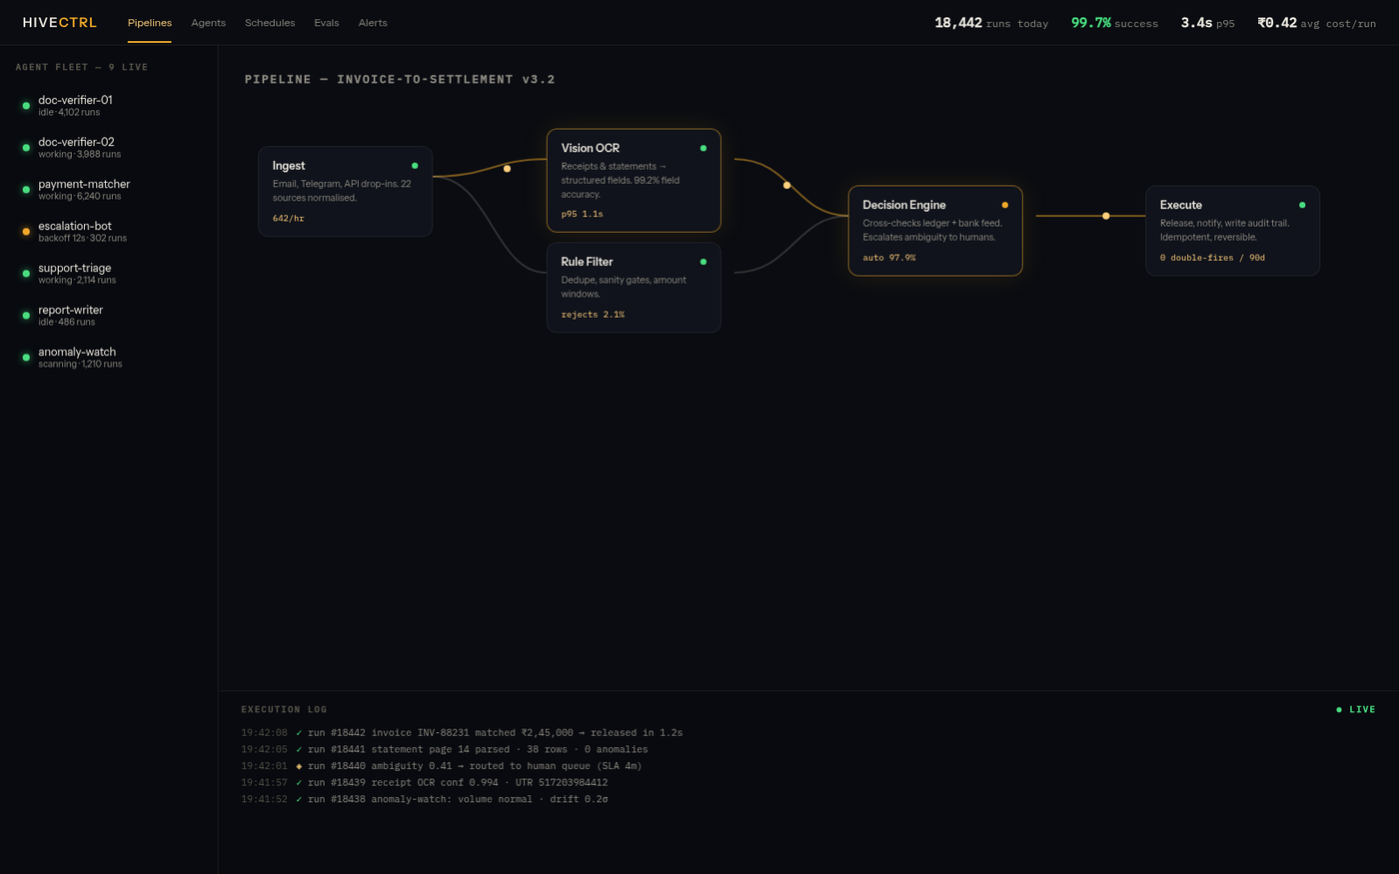Image resolution: width=1399 pixels, height=874 pixels.
Task: Click the Ingest node status dot
Action: [415, 166]
